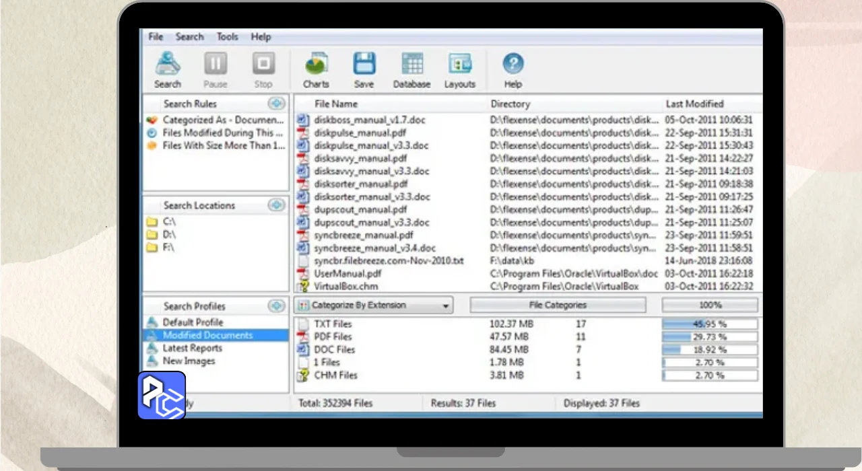Click the 100% button
The height and width of the screenshot is (471, 862).
click(710, 305)
